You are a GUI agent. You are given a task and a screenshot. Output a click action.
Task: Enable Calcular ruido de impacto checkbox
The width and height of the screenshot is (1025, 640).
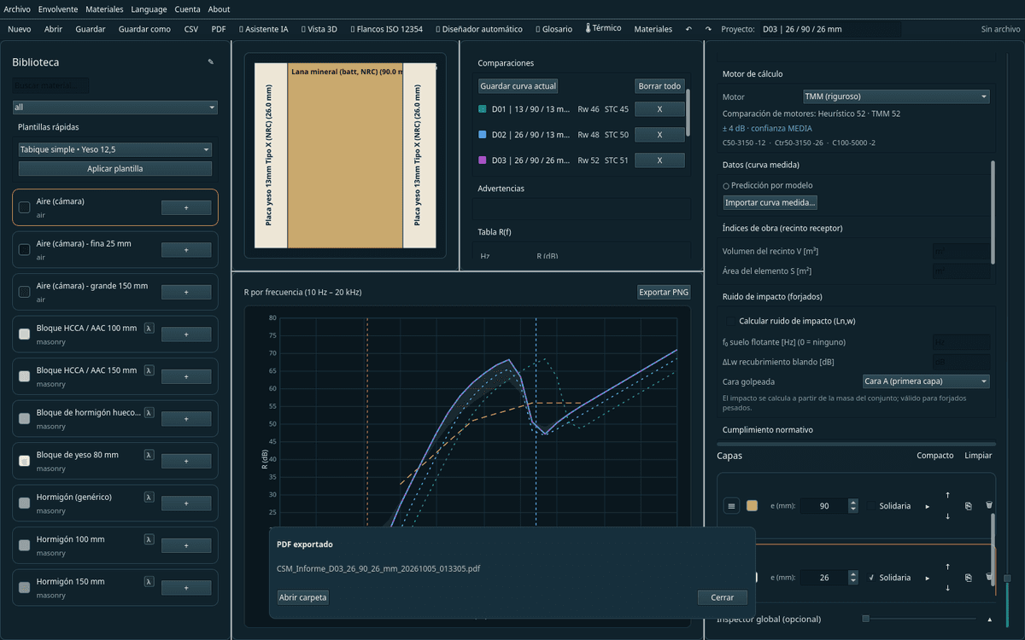coord(730,321)
